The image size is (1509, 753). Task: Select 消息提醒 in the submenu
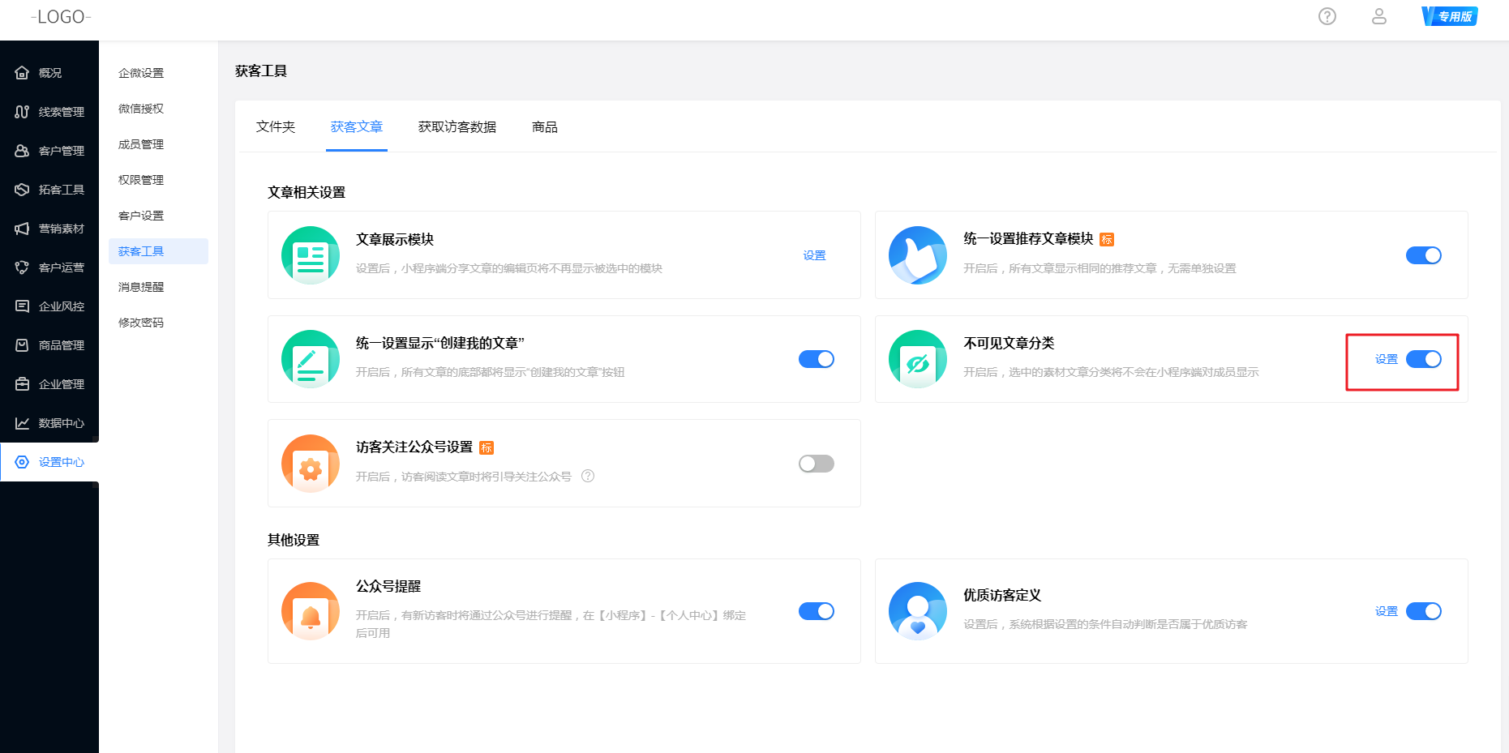click(141, 287)
